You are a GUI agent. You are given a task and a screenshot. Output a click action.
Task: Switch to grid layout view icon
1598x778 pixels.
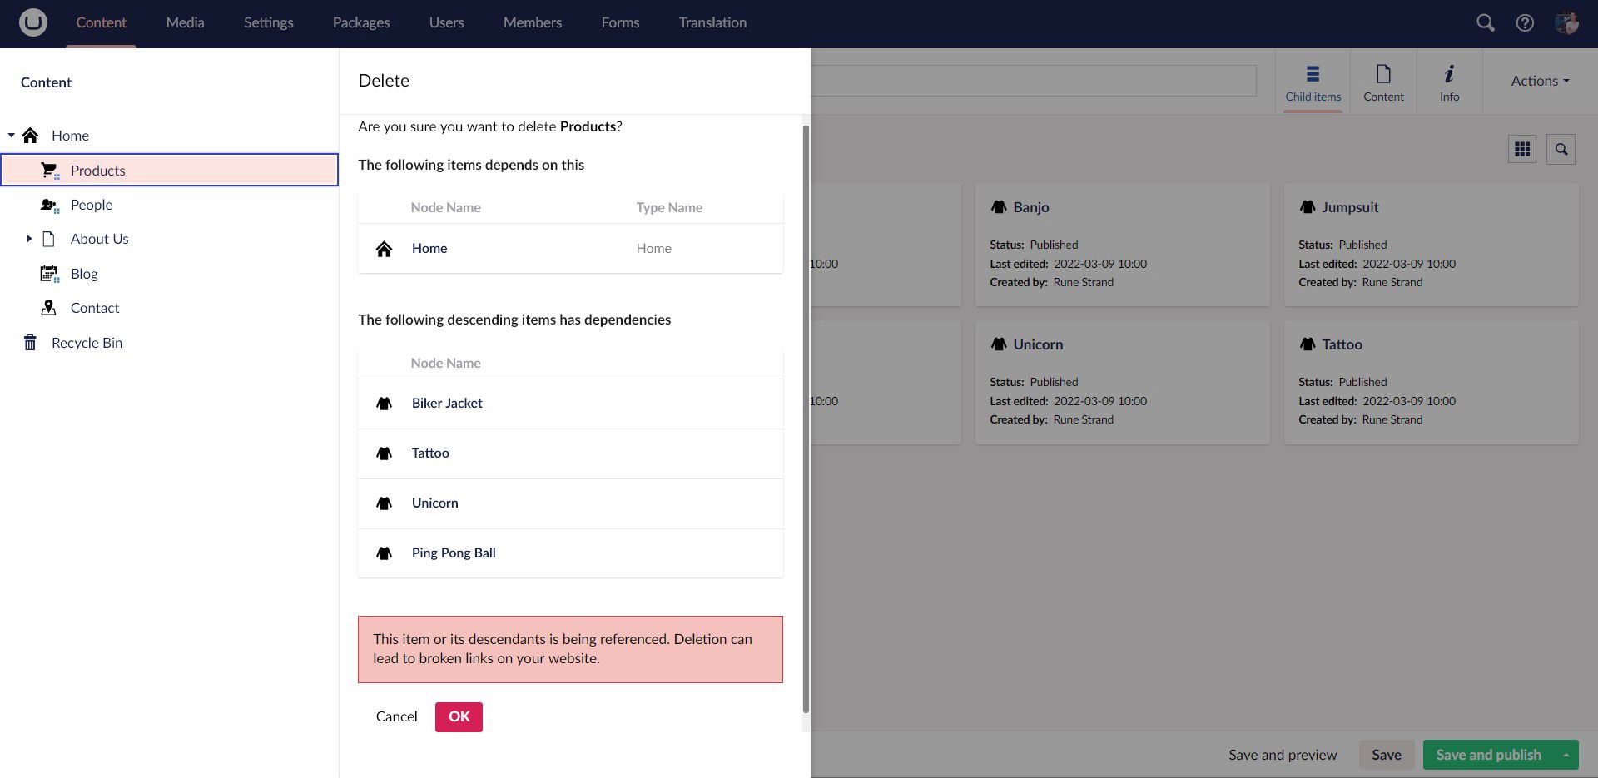pos(1522,149)
